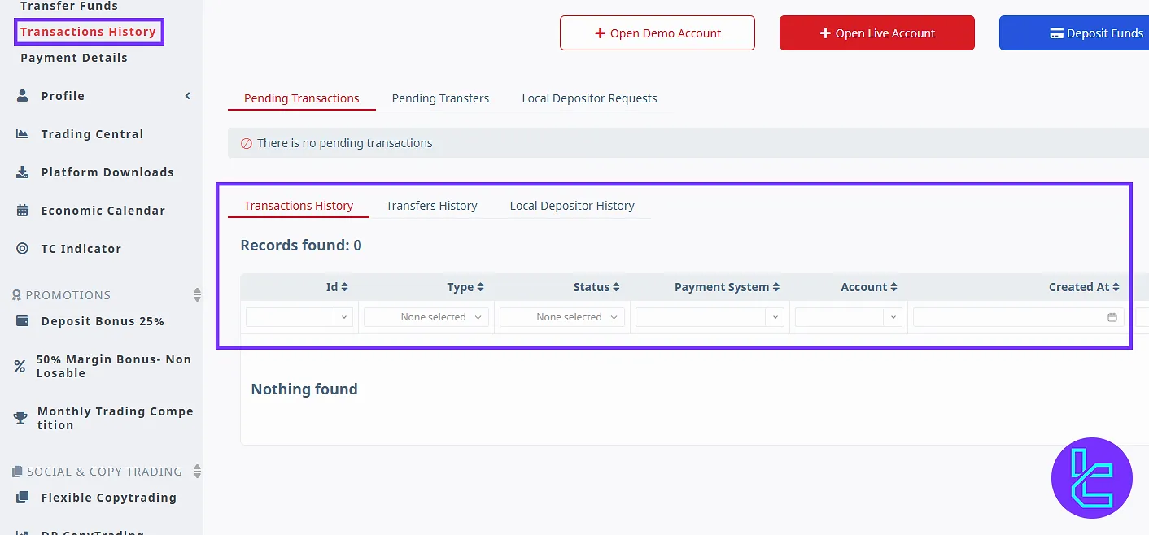
Task: Collapse the Promotions section sort arrows
Action: (197, 294)
